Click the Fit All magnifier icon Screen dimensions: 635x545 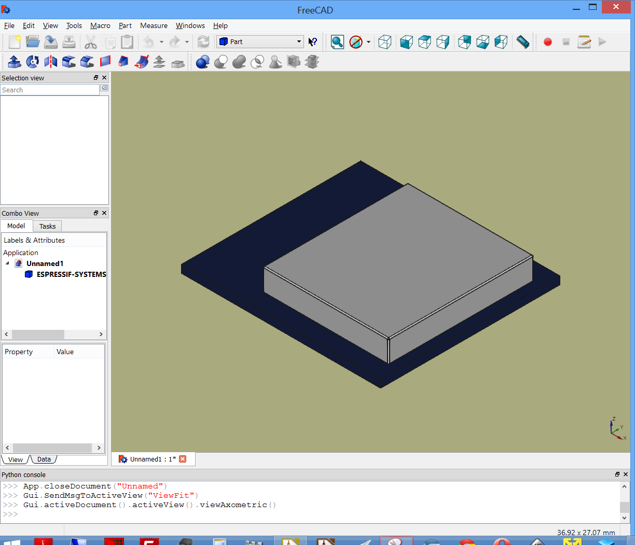click(x=337, y=42)
